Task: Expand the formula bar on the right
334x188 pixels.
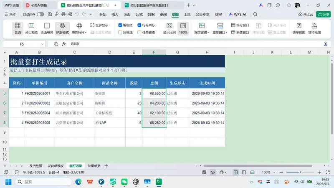Action: point(326,44)
